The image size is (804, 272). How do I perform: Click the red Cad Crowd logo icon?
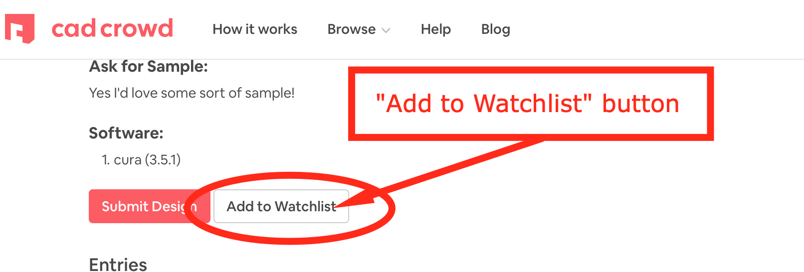[x=20, y=28]
